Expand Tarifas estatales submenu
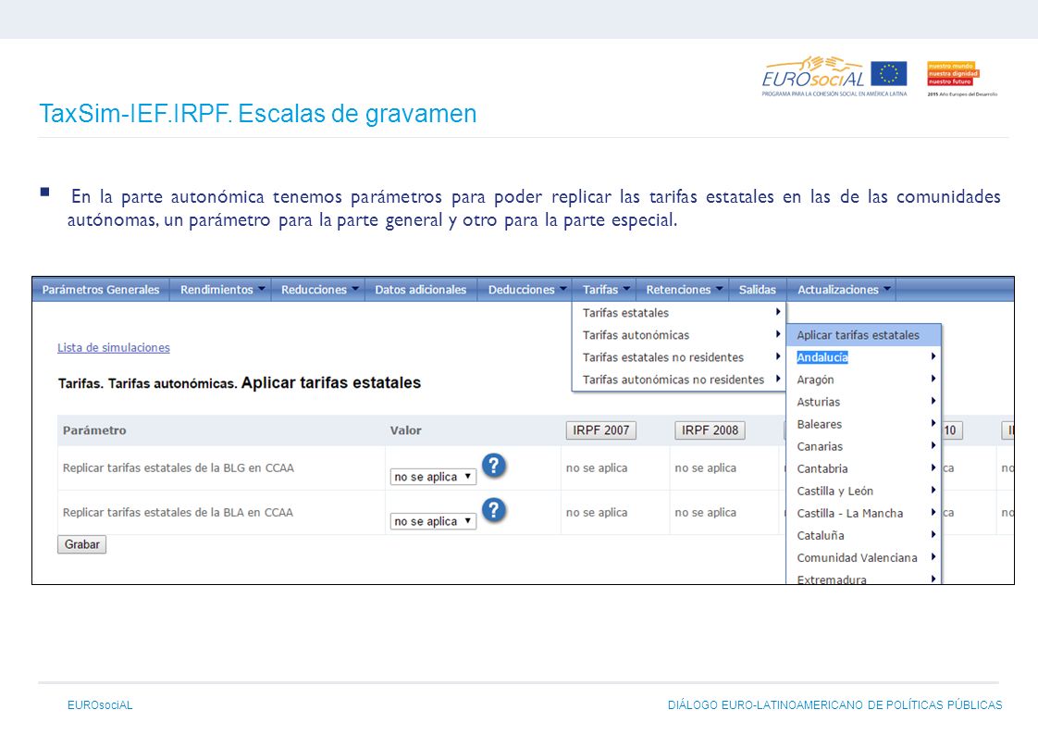Screen dimensions: 1038x735 pos(678,313)
